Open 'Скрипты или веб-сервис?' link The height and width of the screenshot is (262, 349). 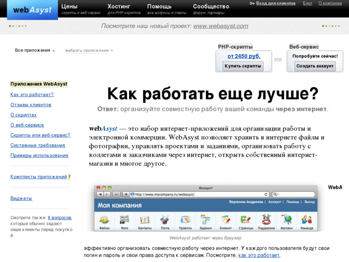pyautogui.click(x=40, y=135)
